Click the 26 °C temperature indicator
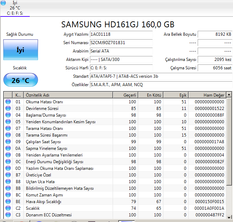Viewport: 233px width, 222px height. [21, 80]
